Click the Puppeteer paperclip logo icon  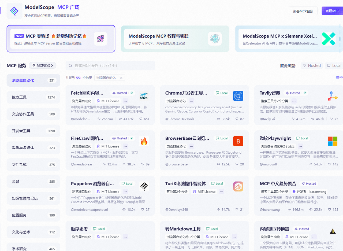(144, 186)
